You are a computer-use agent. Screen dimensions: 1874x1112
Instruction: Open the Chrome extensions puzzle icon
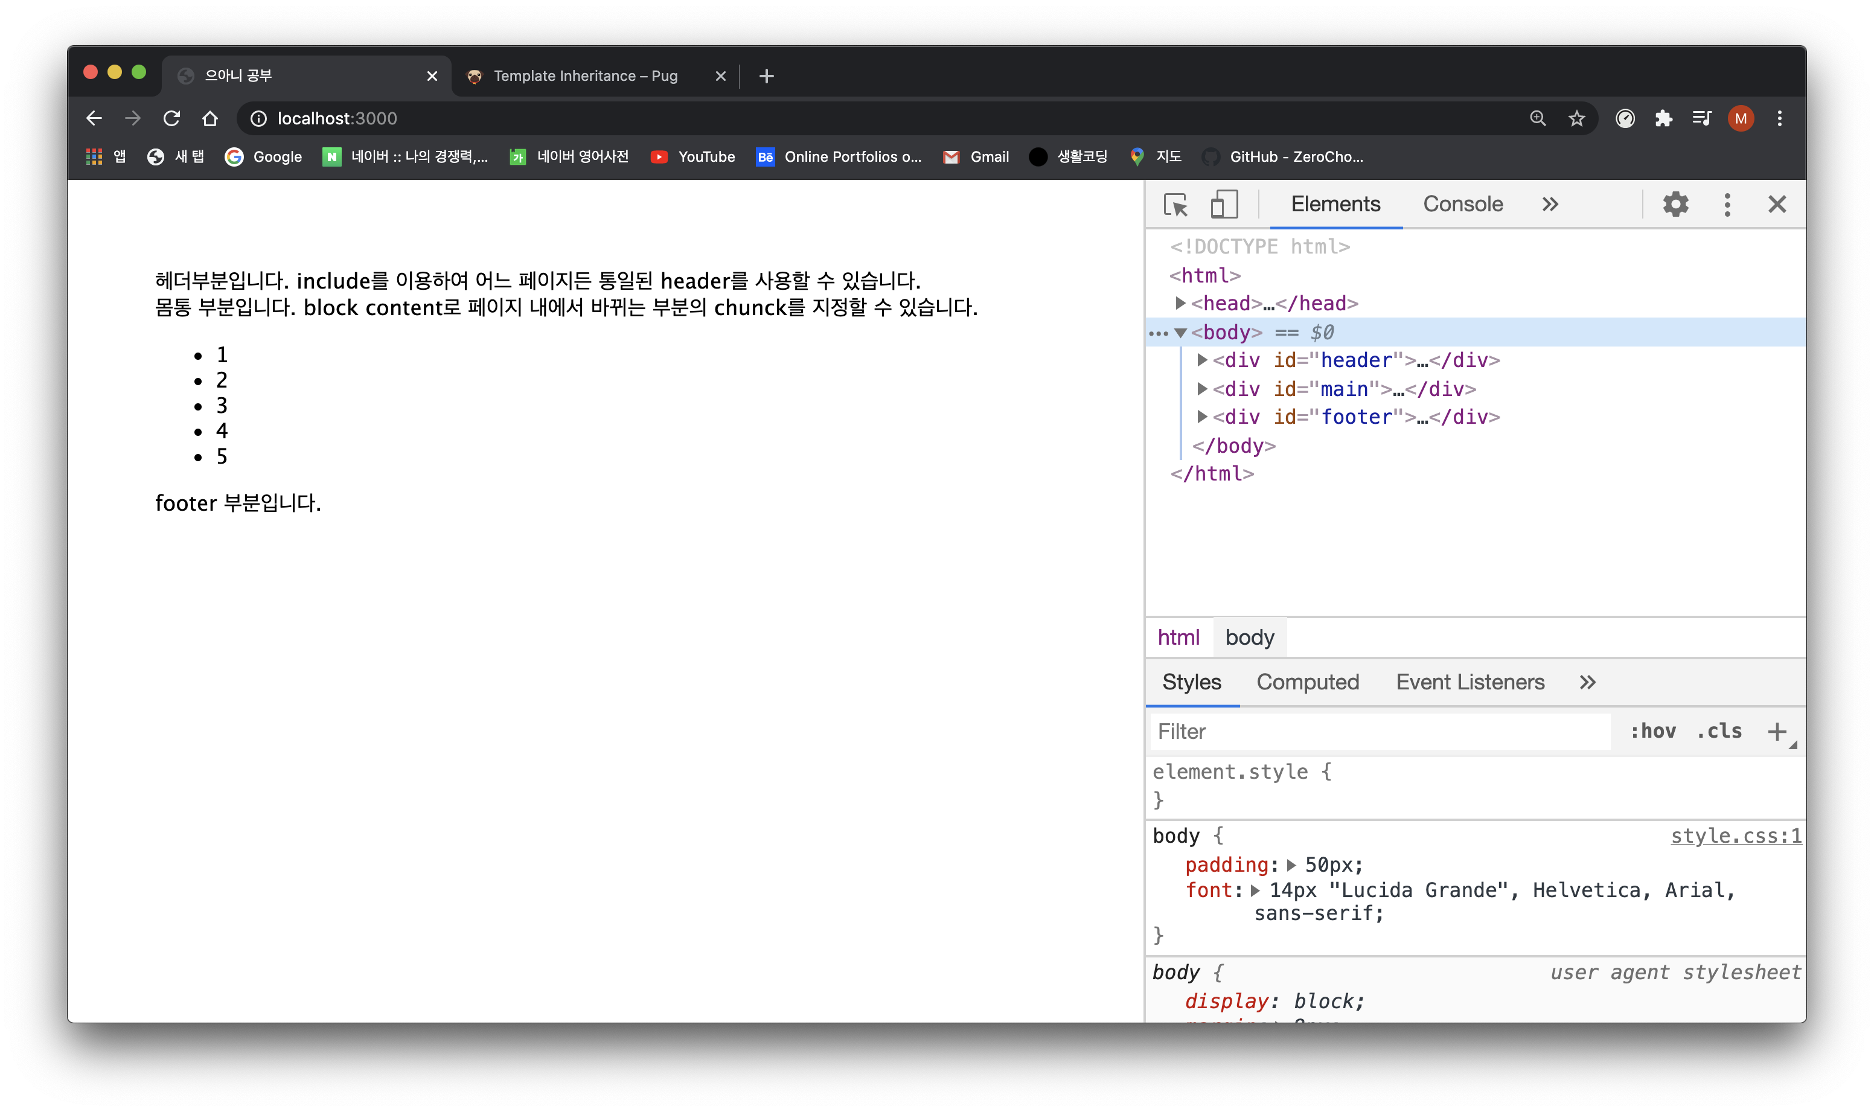pos(1663,118)
